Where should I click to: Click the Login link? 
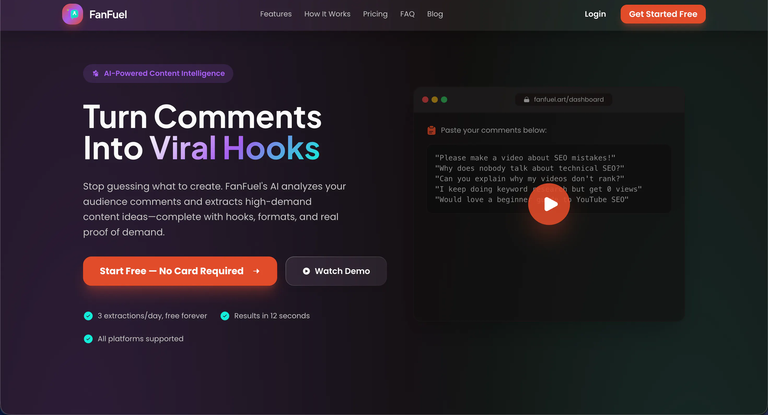tap(595, 14)
